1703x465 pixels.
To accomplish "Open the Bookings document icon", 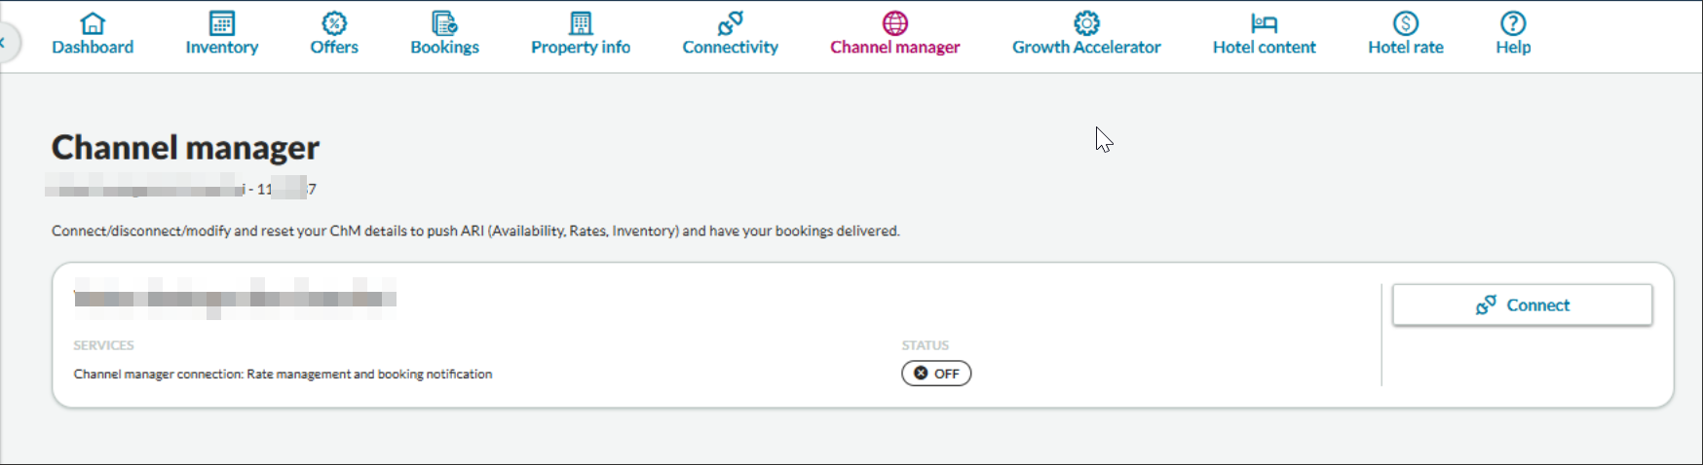I will (444, 22).
